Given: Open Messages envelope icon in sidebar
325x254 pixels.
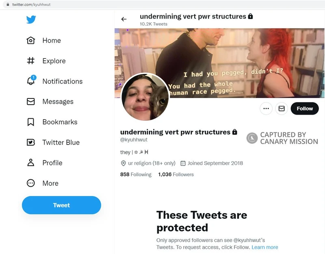Looking at the screenshot, I should click(x=31, y=102).
